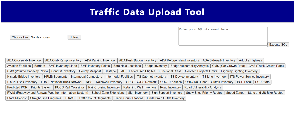Open Bore Hole Locations

(127, 66)
